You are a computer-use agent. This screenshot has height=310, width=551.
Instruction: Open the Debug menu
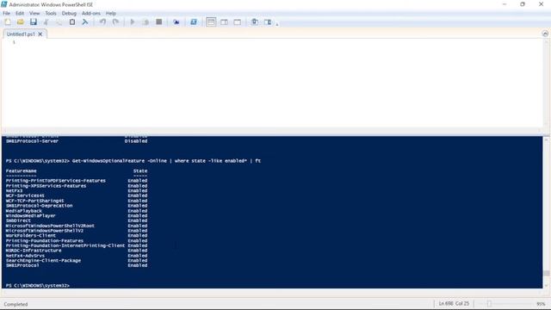click(69, 13)
